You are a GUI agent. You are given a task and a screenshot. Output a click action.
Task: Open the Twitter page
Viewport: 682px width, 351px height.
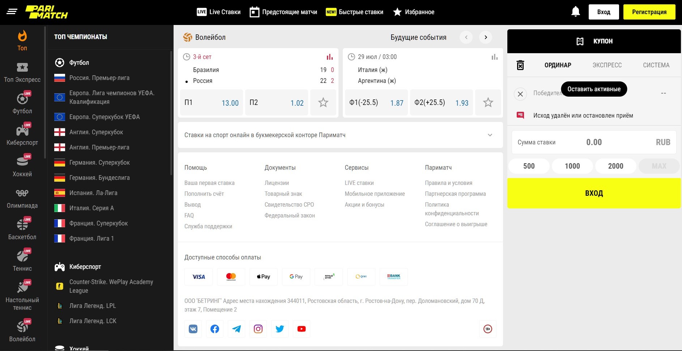(x=280, y=329)
